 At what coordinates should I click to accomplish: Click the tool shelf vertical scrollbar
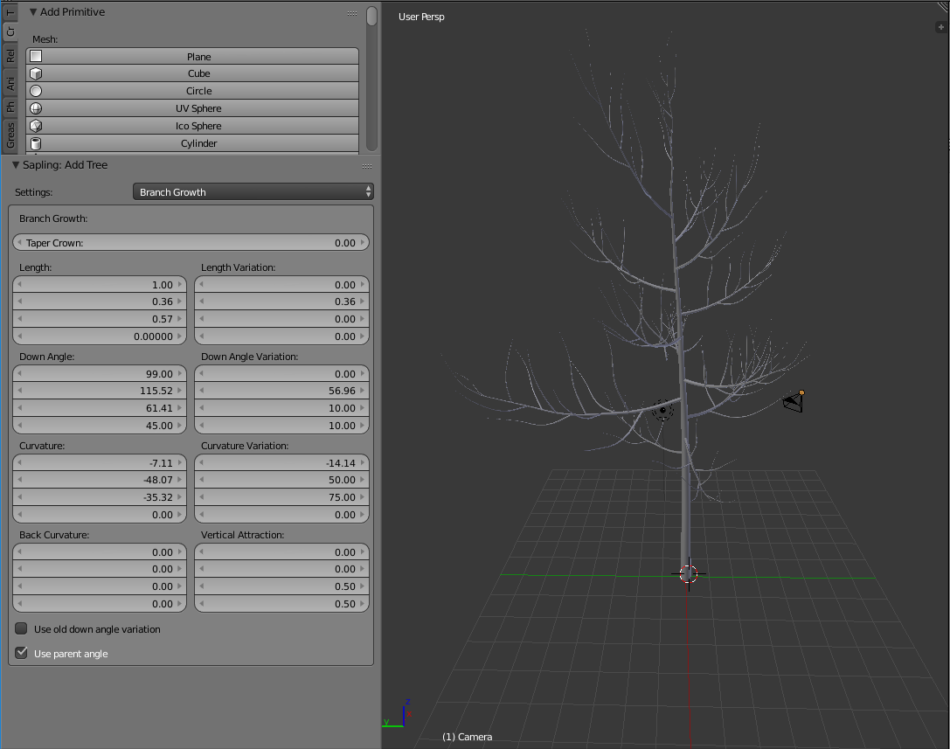click(372, 78)
